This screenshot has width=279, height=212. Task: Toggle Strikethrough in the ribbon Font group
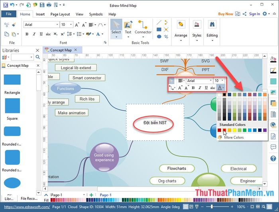48,34
